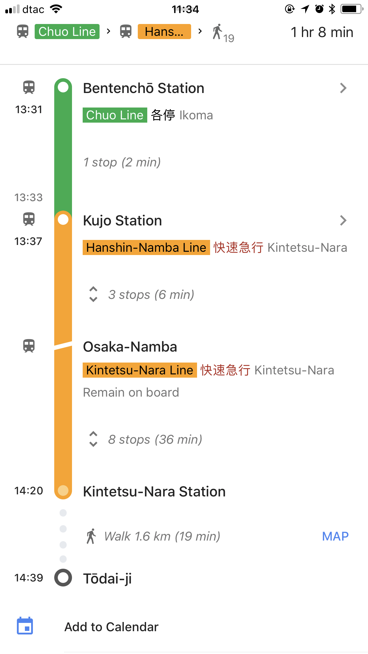The image size is (368, 654).
Task: Tap the train icon before Hans... header badge
Action: click(126, 31)
